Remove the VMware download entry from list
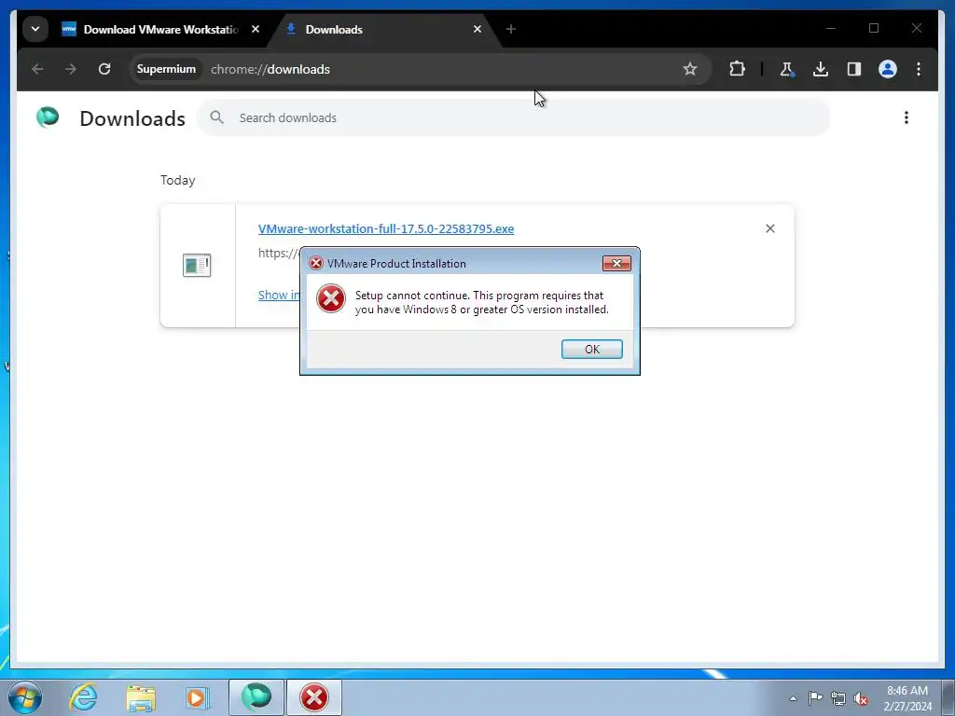Viewport: 955px width, 716px height. (x=769, y=228)
